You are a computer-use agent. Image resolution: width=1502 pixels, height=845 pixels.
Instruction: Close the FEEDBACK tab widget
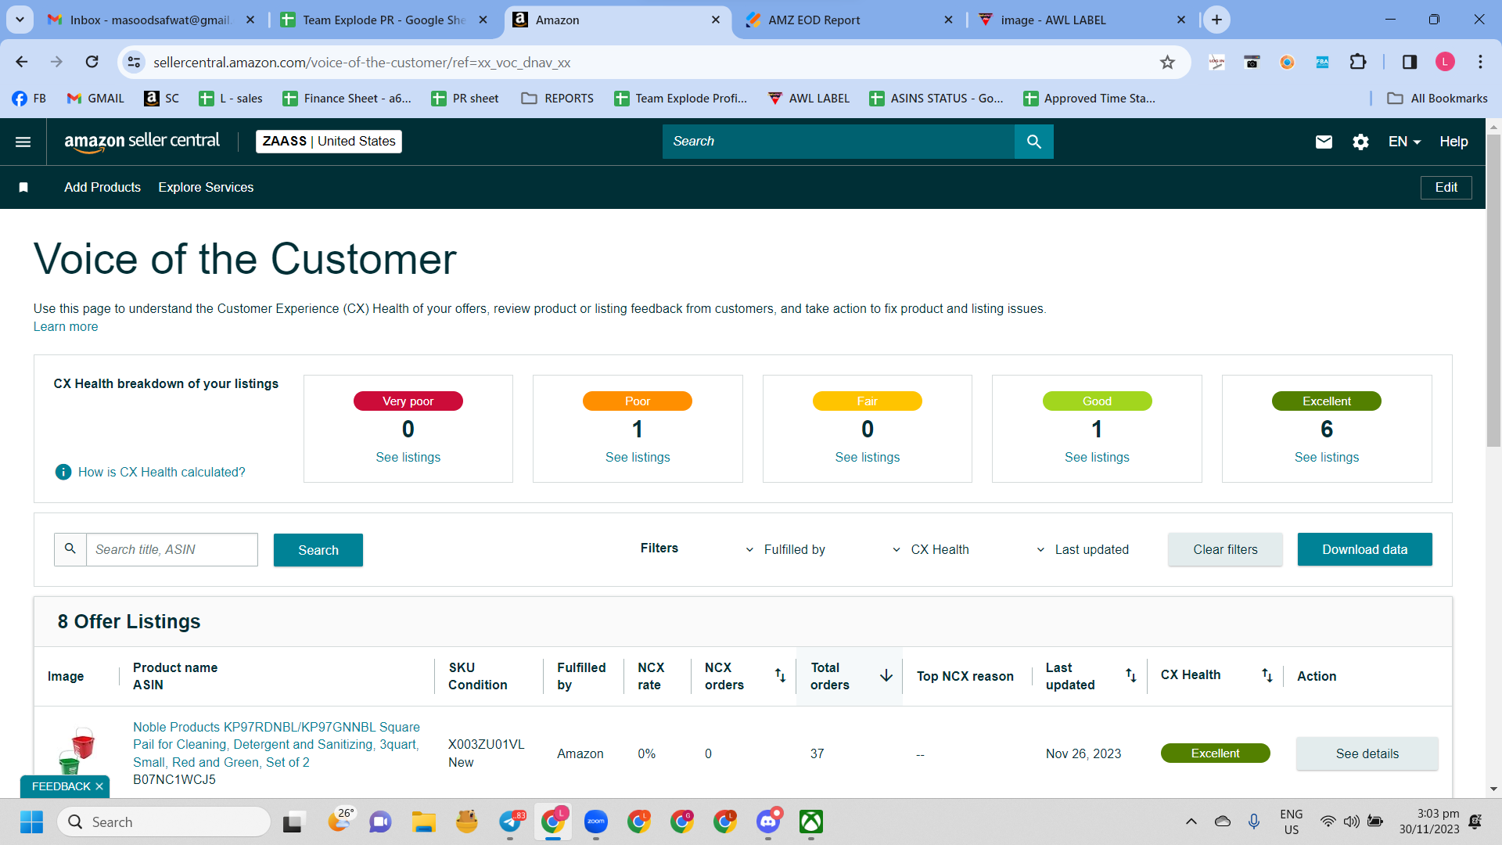coord(99,786)
